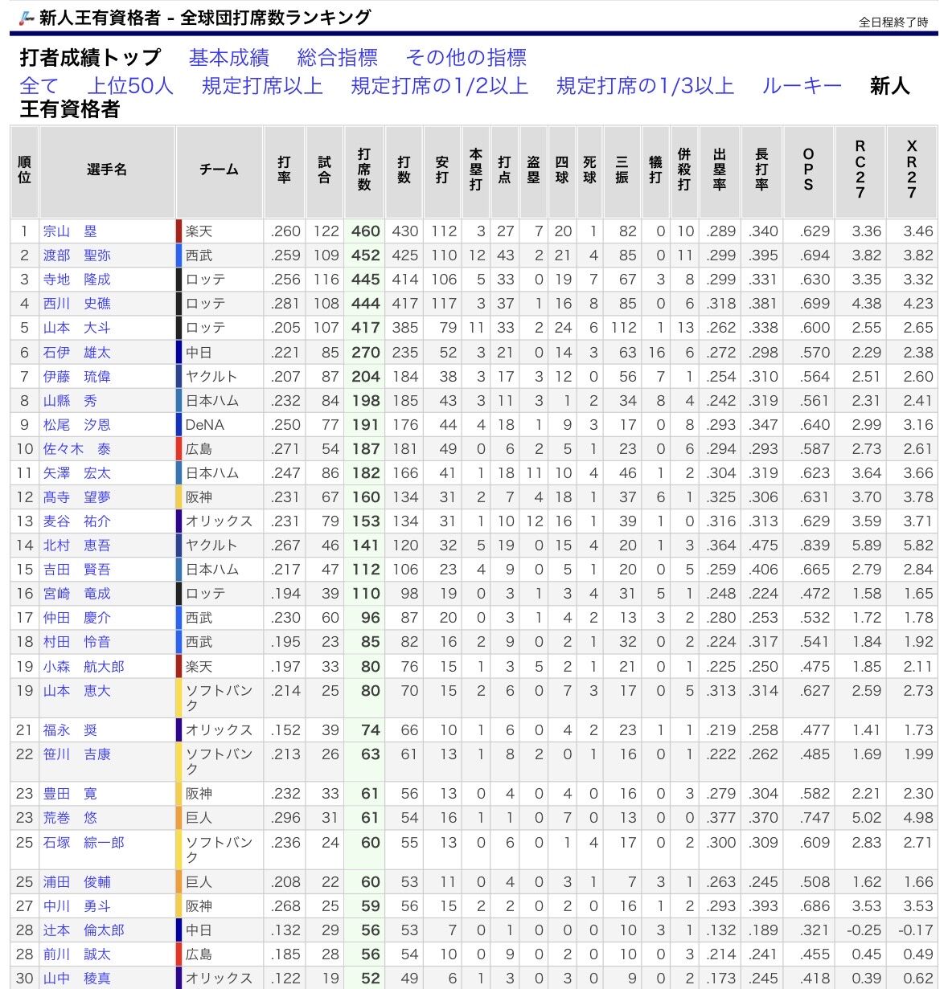Image resolution: width=948 pixels, height=989 pixels.
Task: Open player 石塚 綜一郎 page
Action: tap(84, 843)
